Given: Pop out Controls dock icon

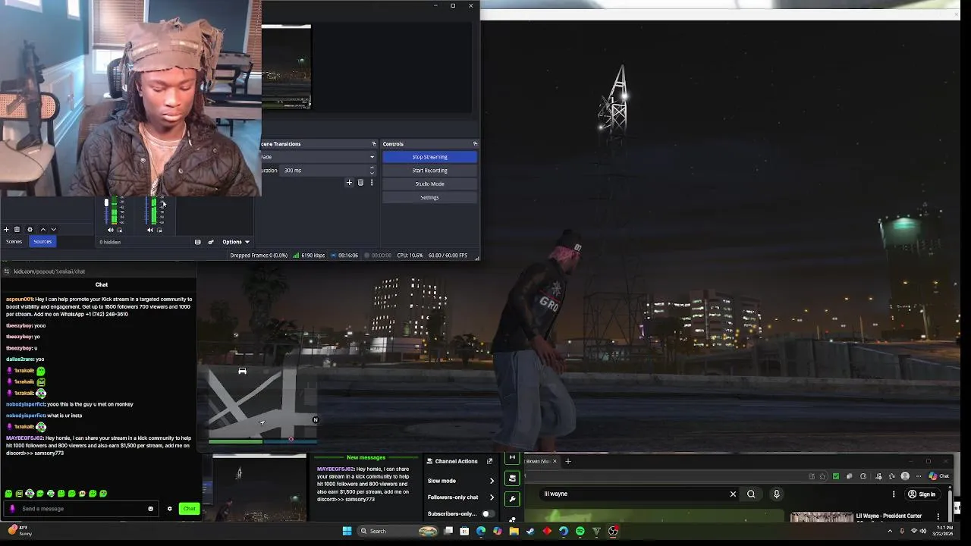Looking at the screenshot, I should [475, 143].
